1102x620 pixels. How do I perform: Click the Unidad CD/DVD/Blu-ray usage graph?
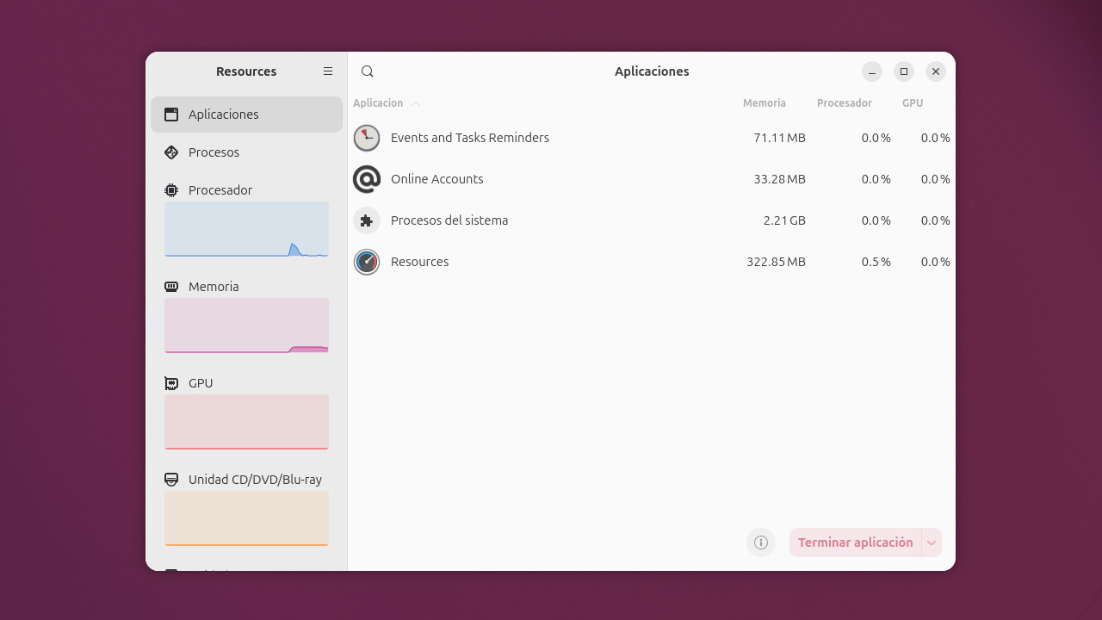pos(246,518)
